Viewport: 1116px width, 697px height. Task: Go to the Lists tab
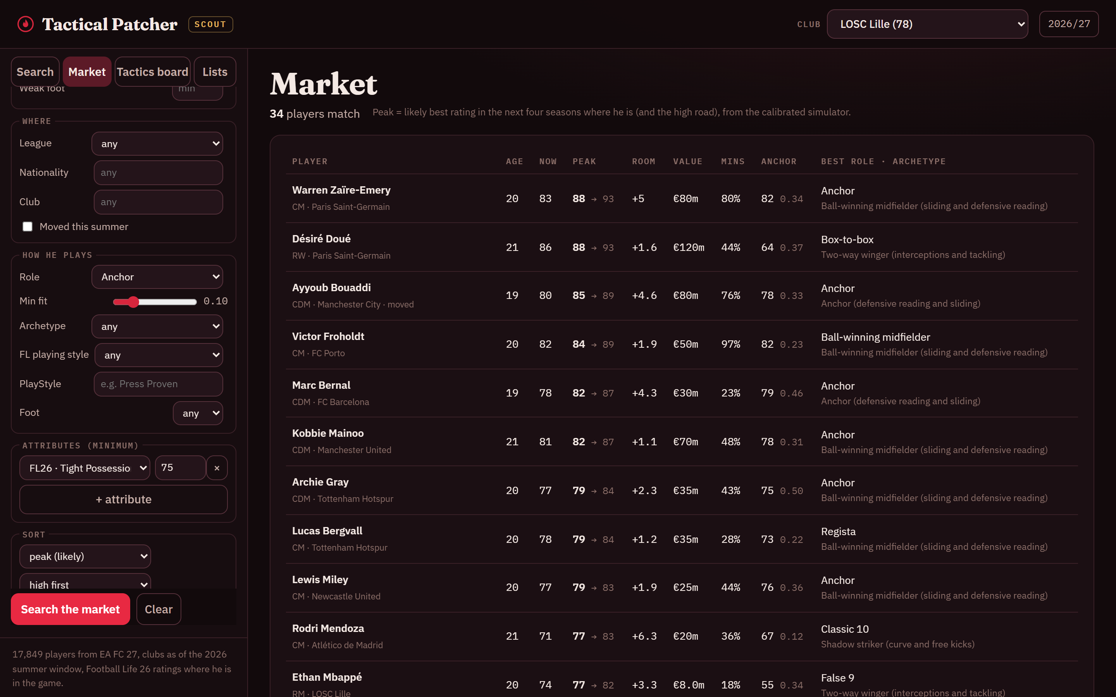pyautogui.click(x=215, y=72)
